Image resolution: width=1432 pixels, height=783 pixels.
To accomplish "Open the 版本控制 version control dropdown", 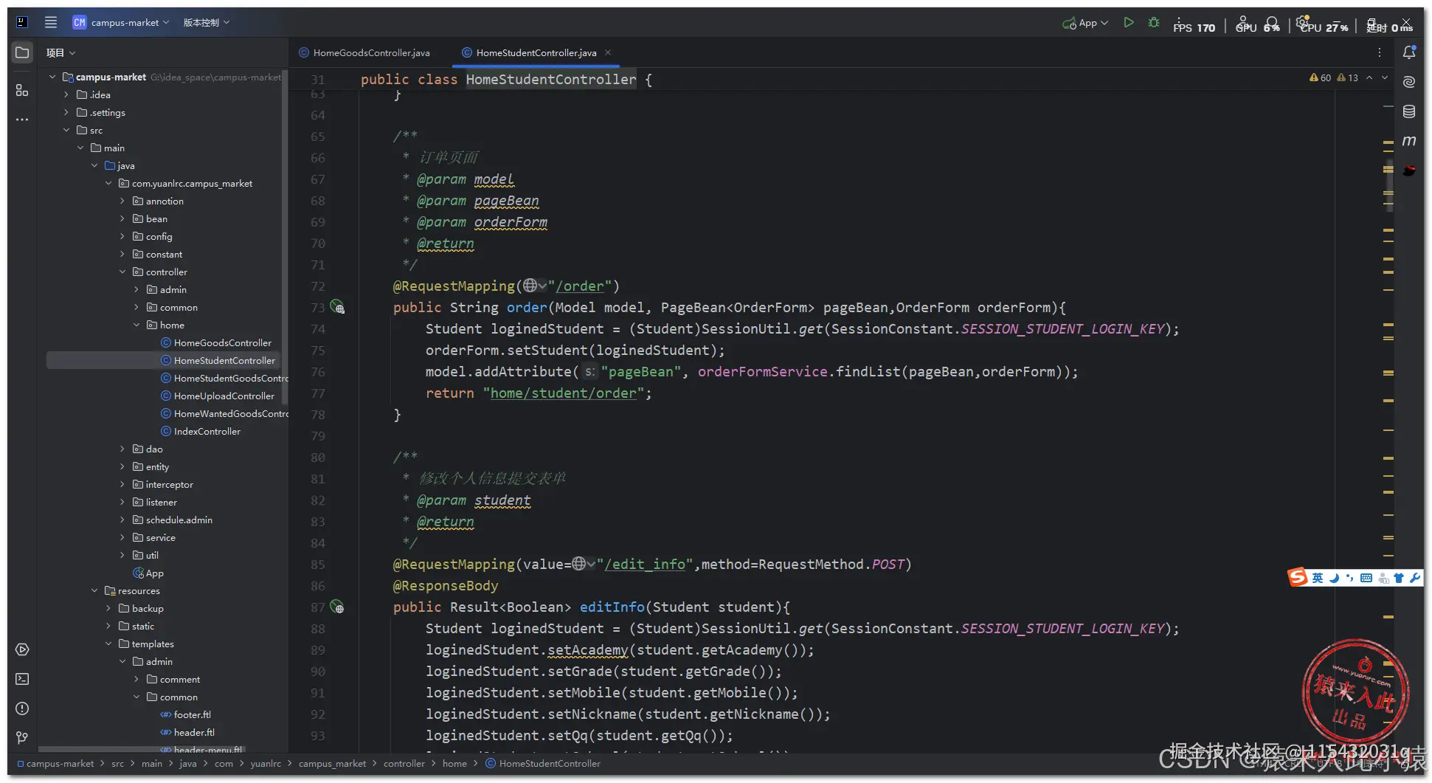I will click(x=206, y=22).
